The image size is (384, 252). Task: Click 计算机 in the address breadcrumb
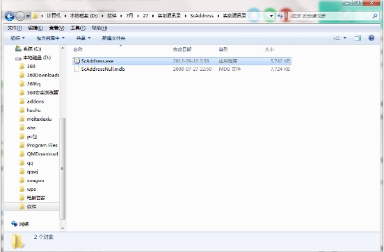pyautogui.click(x=54, y=16)
